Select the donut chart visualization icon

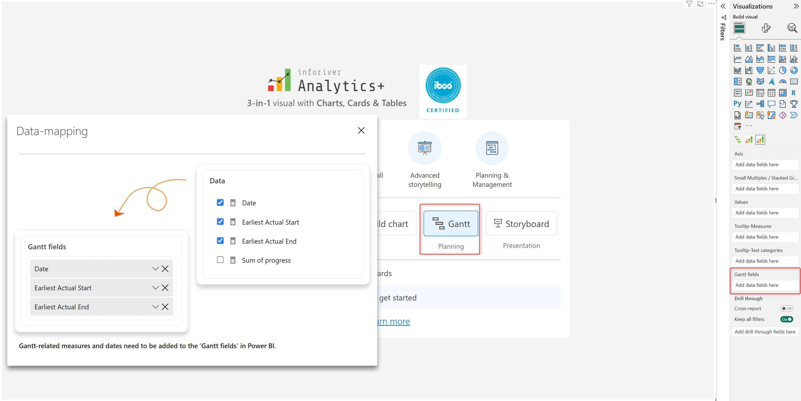(x=793, y=70)
